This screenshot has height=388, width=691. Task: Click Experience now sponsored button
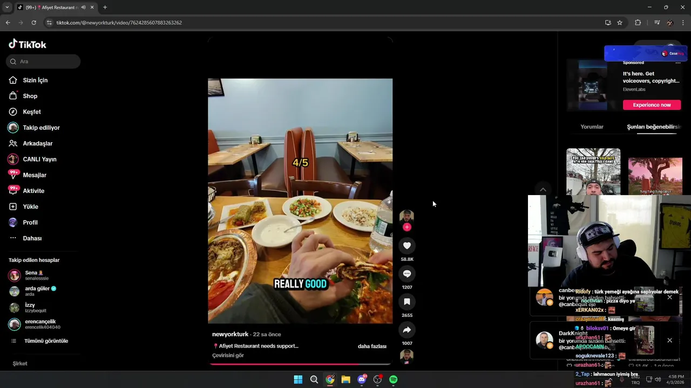pos(652,105)
